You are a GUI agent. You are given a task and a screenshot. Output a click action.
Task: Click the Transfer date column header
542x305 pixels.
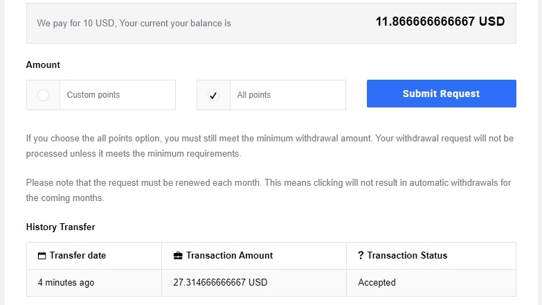94,256
